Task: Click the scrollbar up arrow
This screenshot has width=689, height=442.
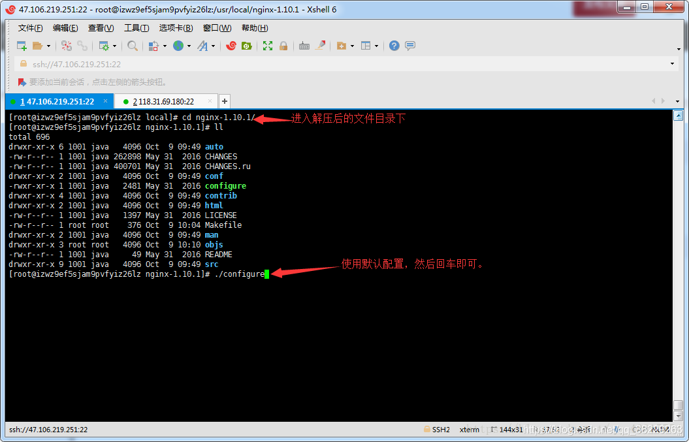Action: (x=679, y=116)
